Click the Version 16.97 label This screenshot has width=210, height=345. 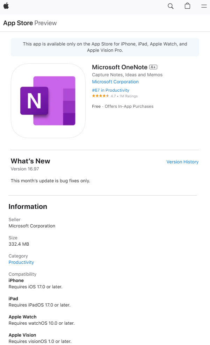coord(25,169)
